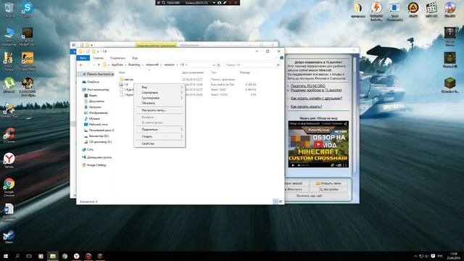
Task: Switch Explorer to details view icon
Action: 275,202
